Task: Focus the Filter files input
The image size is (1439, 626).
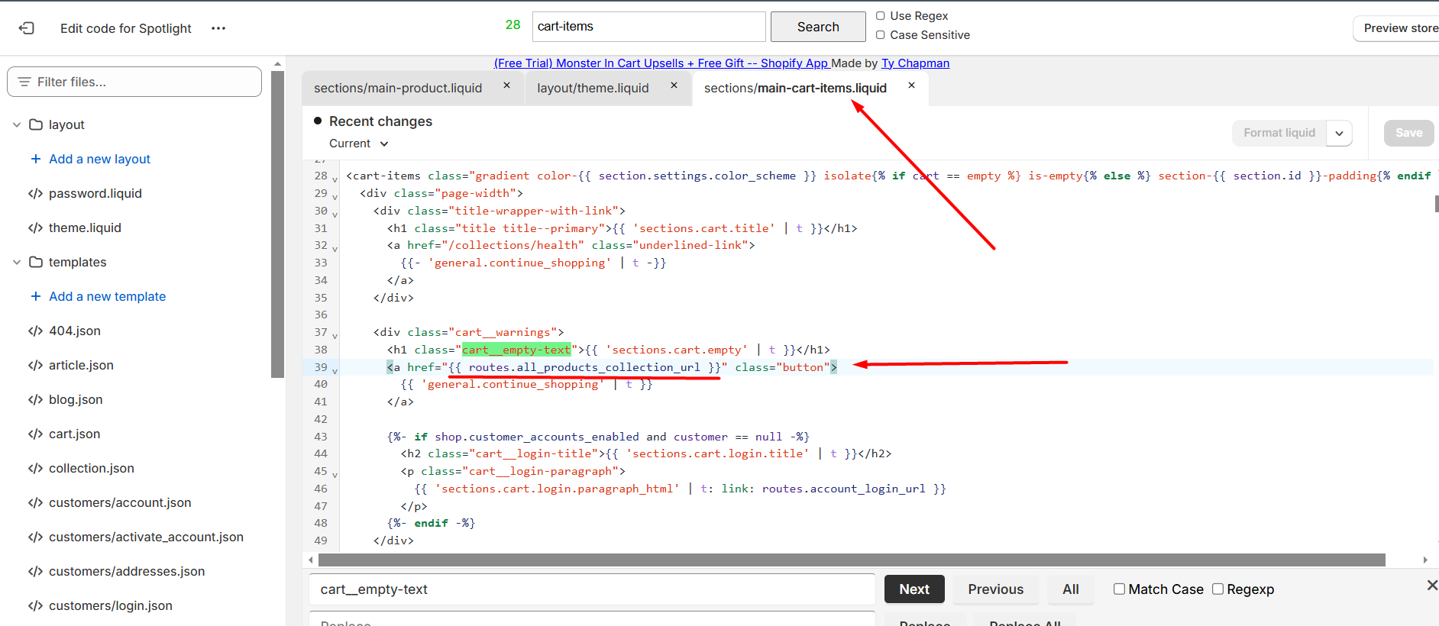Action: tap(134, 82)
